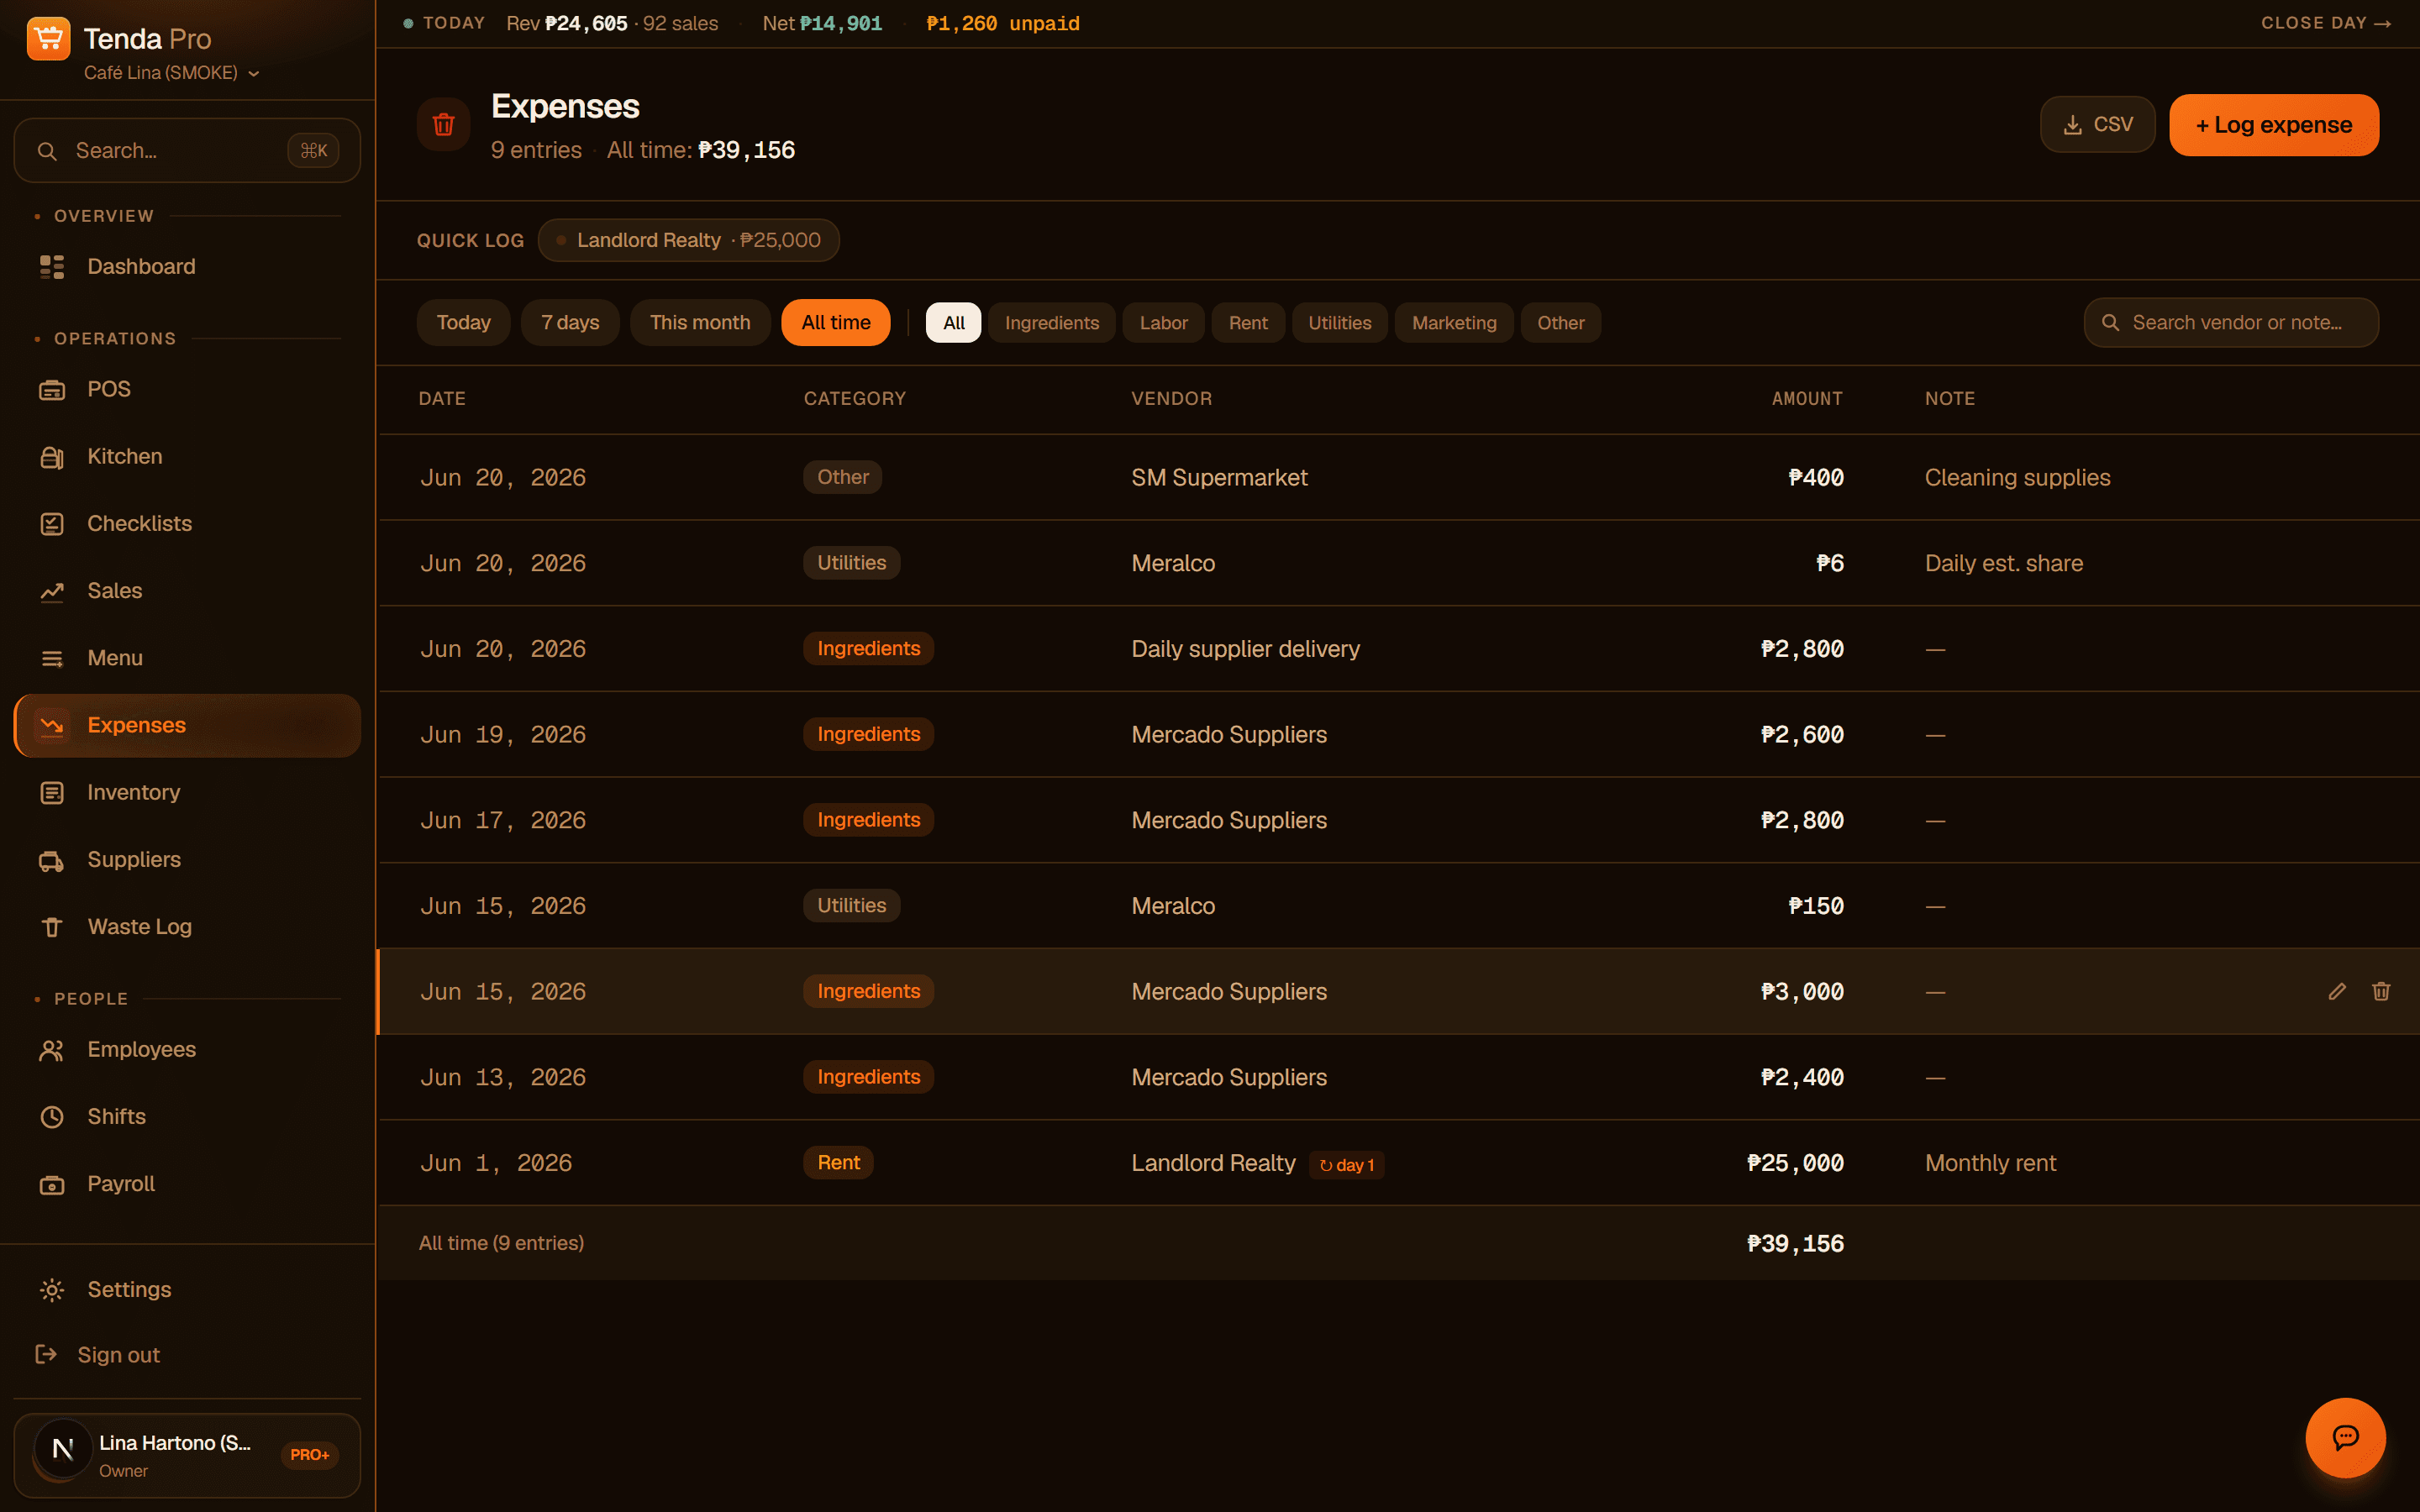The height and width of the screenshot is (1512, 2420).
Task: Open the Menu list icon
Action: (x=52, y=658)
